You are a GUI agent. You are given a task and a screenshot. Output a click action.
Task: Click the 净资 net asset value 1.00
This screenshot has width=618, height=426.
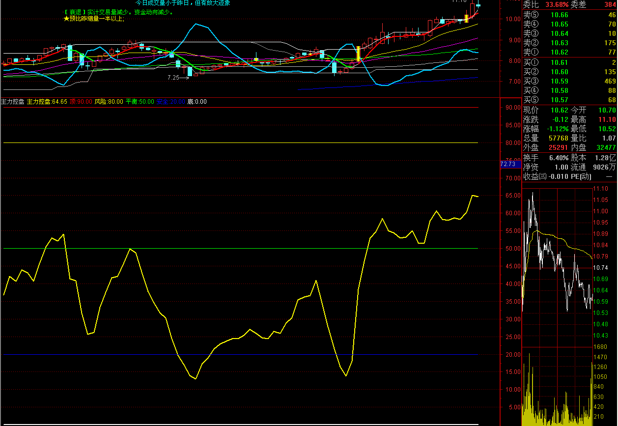click(x=562, y=167)
